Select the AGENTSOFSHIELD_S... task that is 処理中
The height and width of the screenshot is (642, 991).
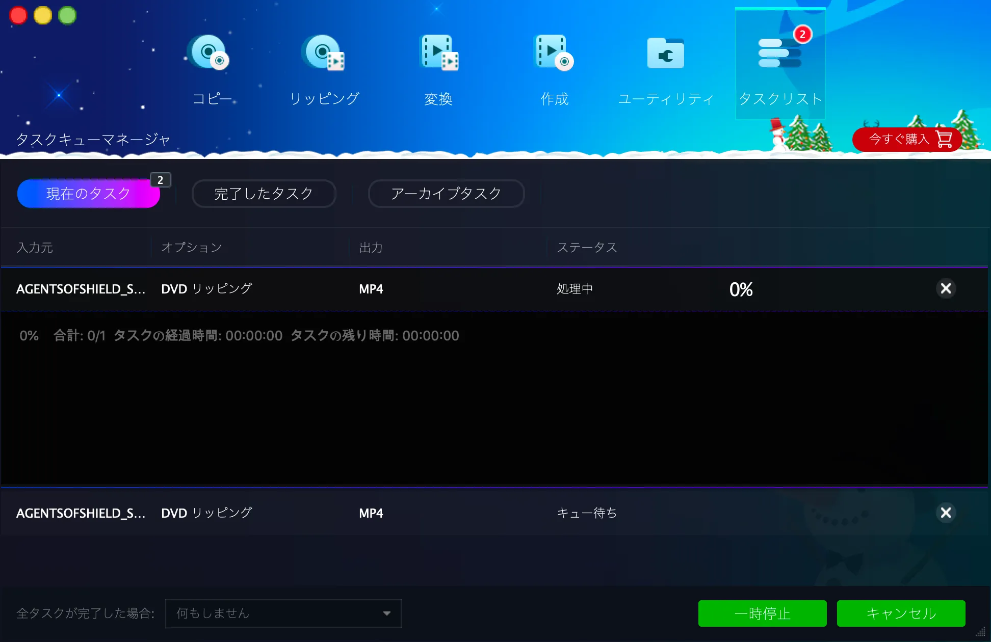tap(81, 289)
